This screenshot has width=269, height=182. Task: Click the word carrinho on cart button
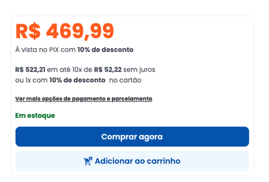[163, 161]
